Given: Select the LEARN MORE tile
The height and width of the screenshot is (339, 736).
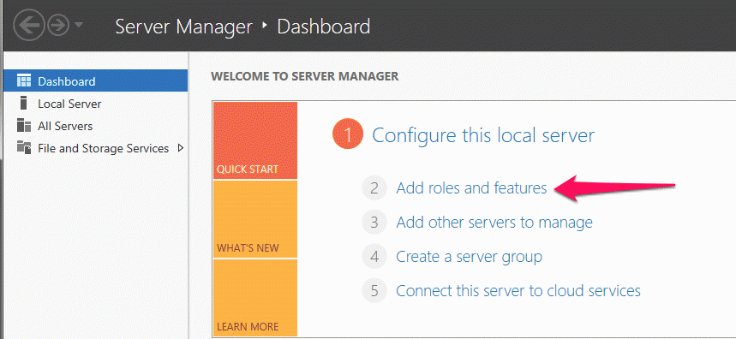Looking at the screenshot, I should pyautogui.click(x=254, y=298).
